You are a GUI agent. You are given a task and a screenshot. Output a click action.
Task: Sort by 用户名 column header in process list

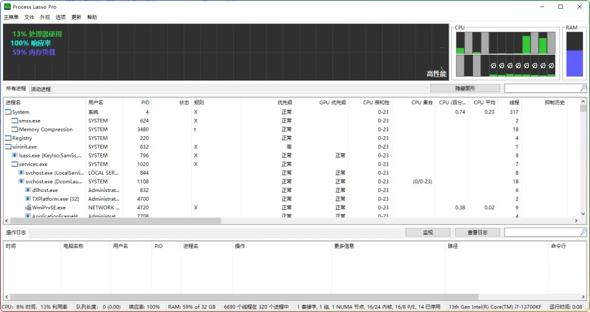(104, 103)
